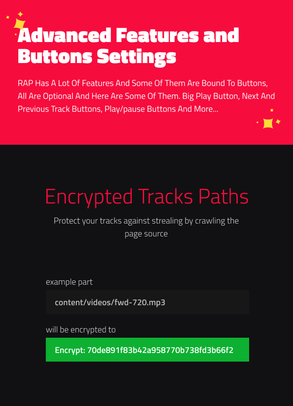Viewport: 293px width, 406px height.
Task: Click the 'Protect your tracks against strealing' subtitle
Action: 146,221
